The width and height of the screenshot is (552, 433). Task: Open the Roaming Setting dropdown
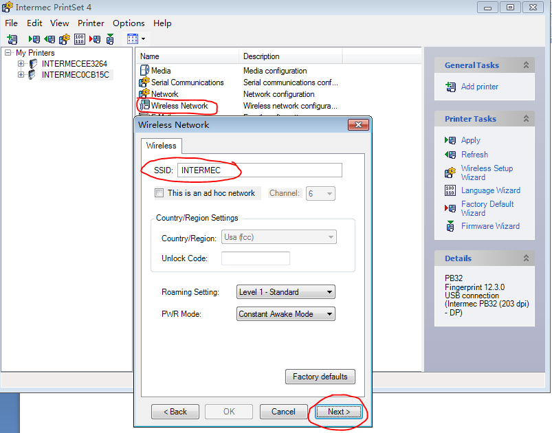(285, 292)
